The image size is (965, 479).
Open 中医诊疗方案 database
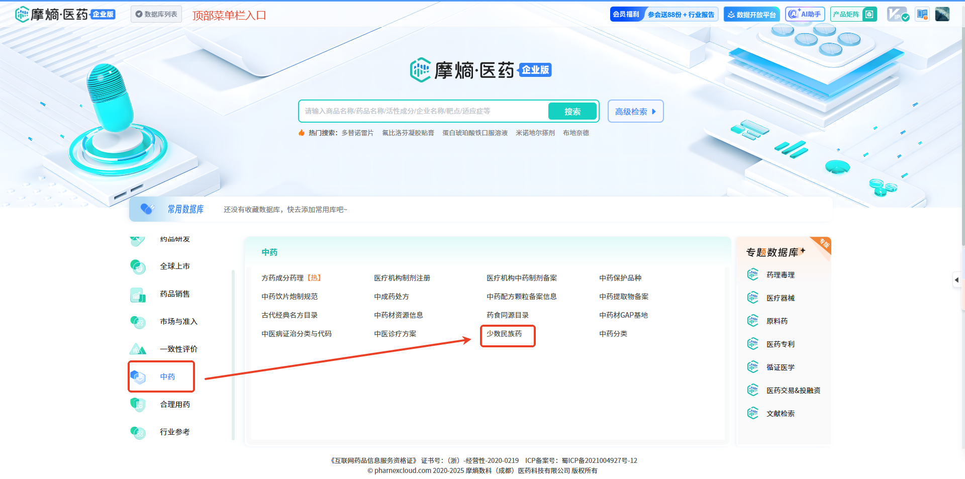[x=395, y=334]
